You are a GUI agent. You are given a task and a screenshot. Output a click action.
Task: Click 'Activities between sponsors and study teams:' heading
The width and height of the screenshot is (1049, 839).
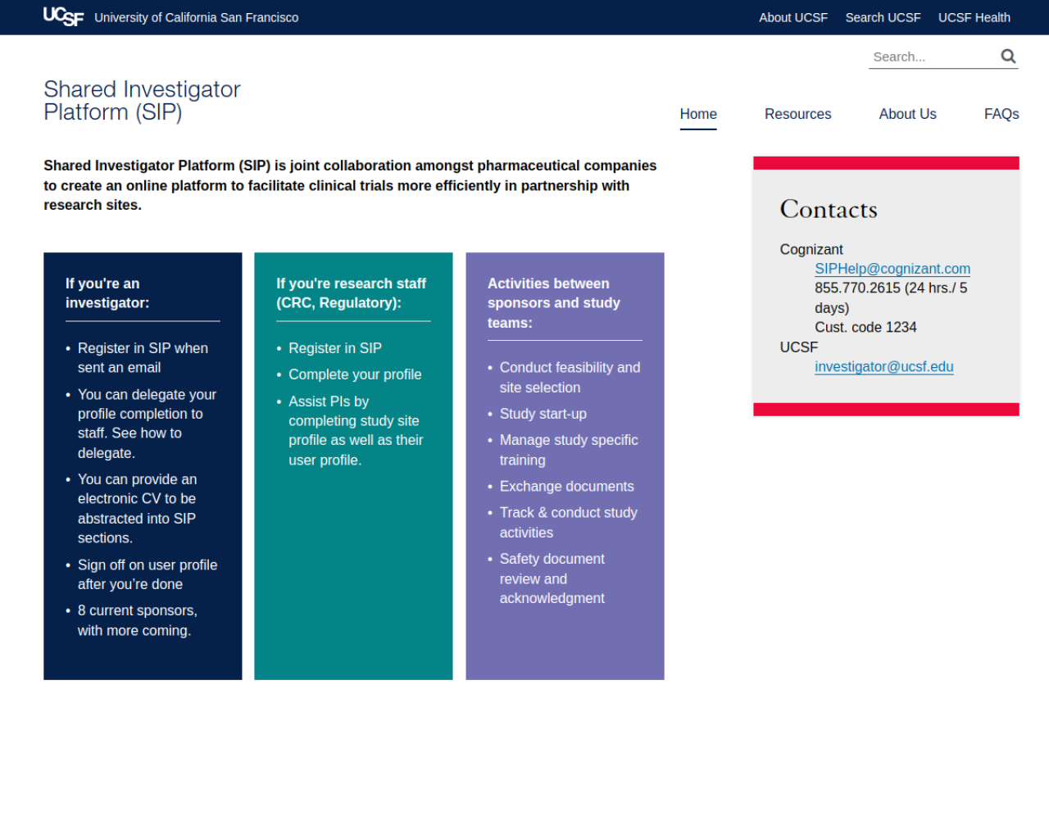554,303
